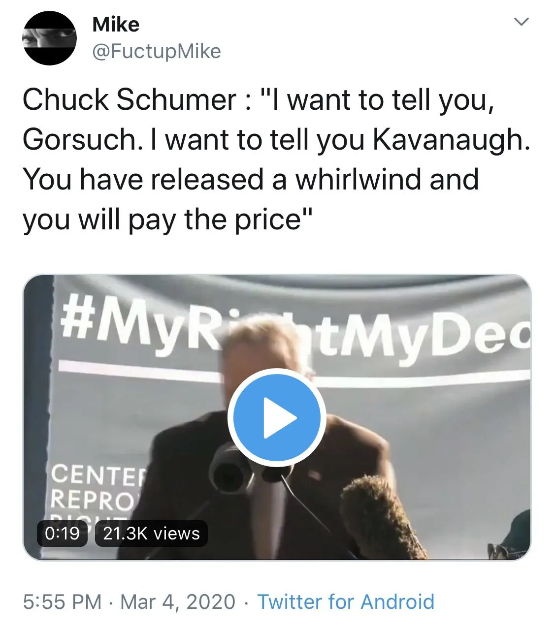Screen dimensions: 554x631
Task: Click the Mar 4, 2020 date
Action: click(x=178, y=601)
